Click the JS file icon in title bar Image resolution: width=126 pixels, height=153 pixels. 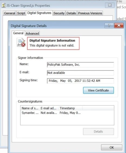(4, 5)
